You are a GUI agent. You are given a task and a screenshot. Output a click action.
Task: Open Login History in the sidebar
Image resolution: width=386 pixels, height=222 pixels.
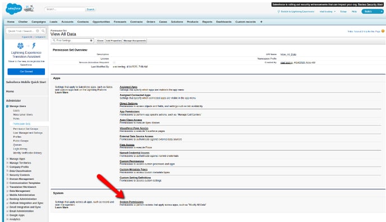pyautogui.click(x=20, y=149)
